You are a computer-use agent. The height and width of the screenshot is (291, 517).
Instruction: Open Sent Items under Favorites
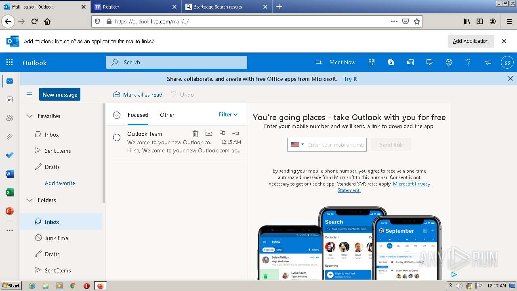point(61,151)
